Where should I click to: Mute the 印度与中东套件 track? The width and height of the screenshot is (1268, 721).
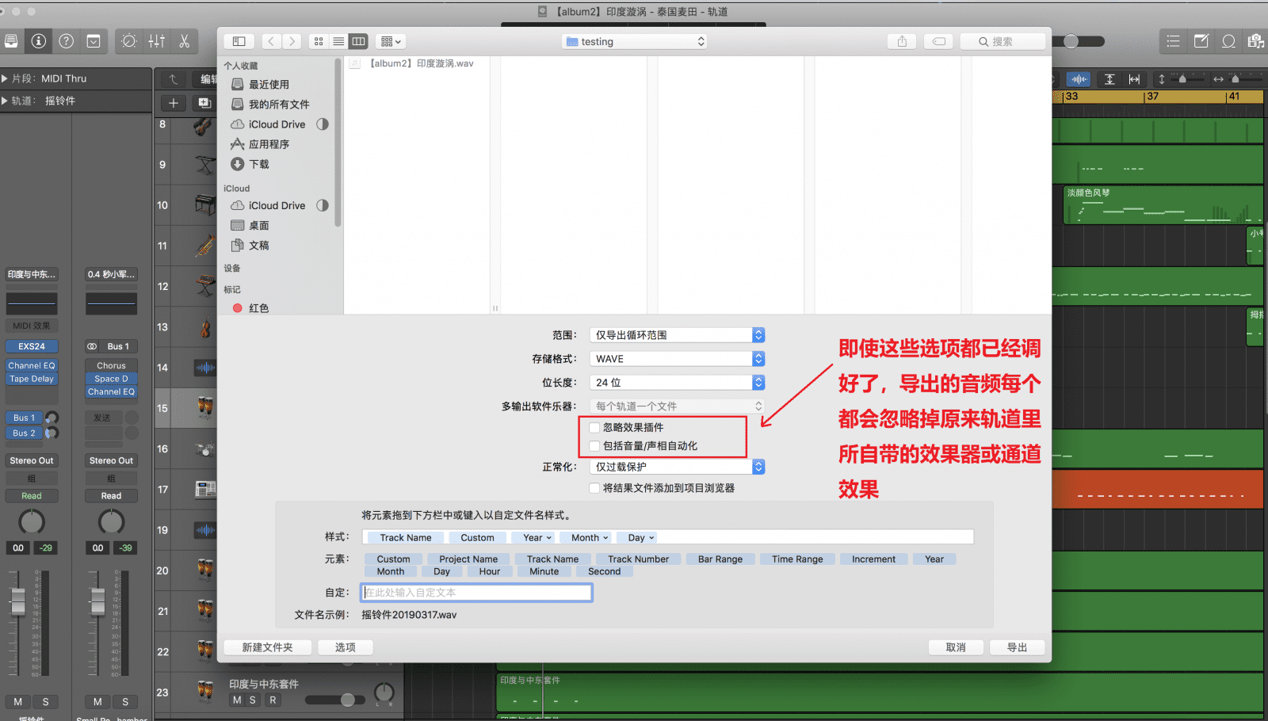click(237, 700)
